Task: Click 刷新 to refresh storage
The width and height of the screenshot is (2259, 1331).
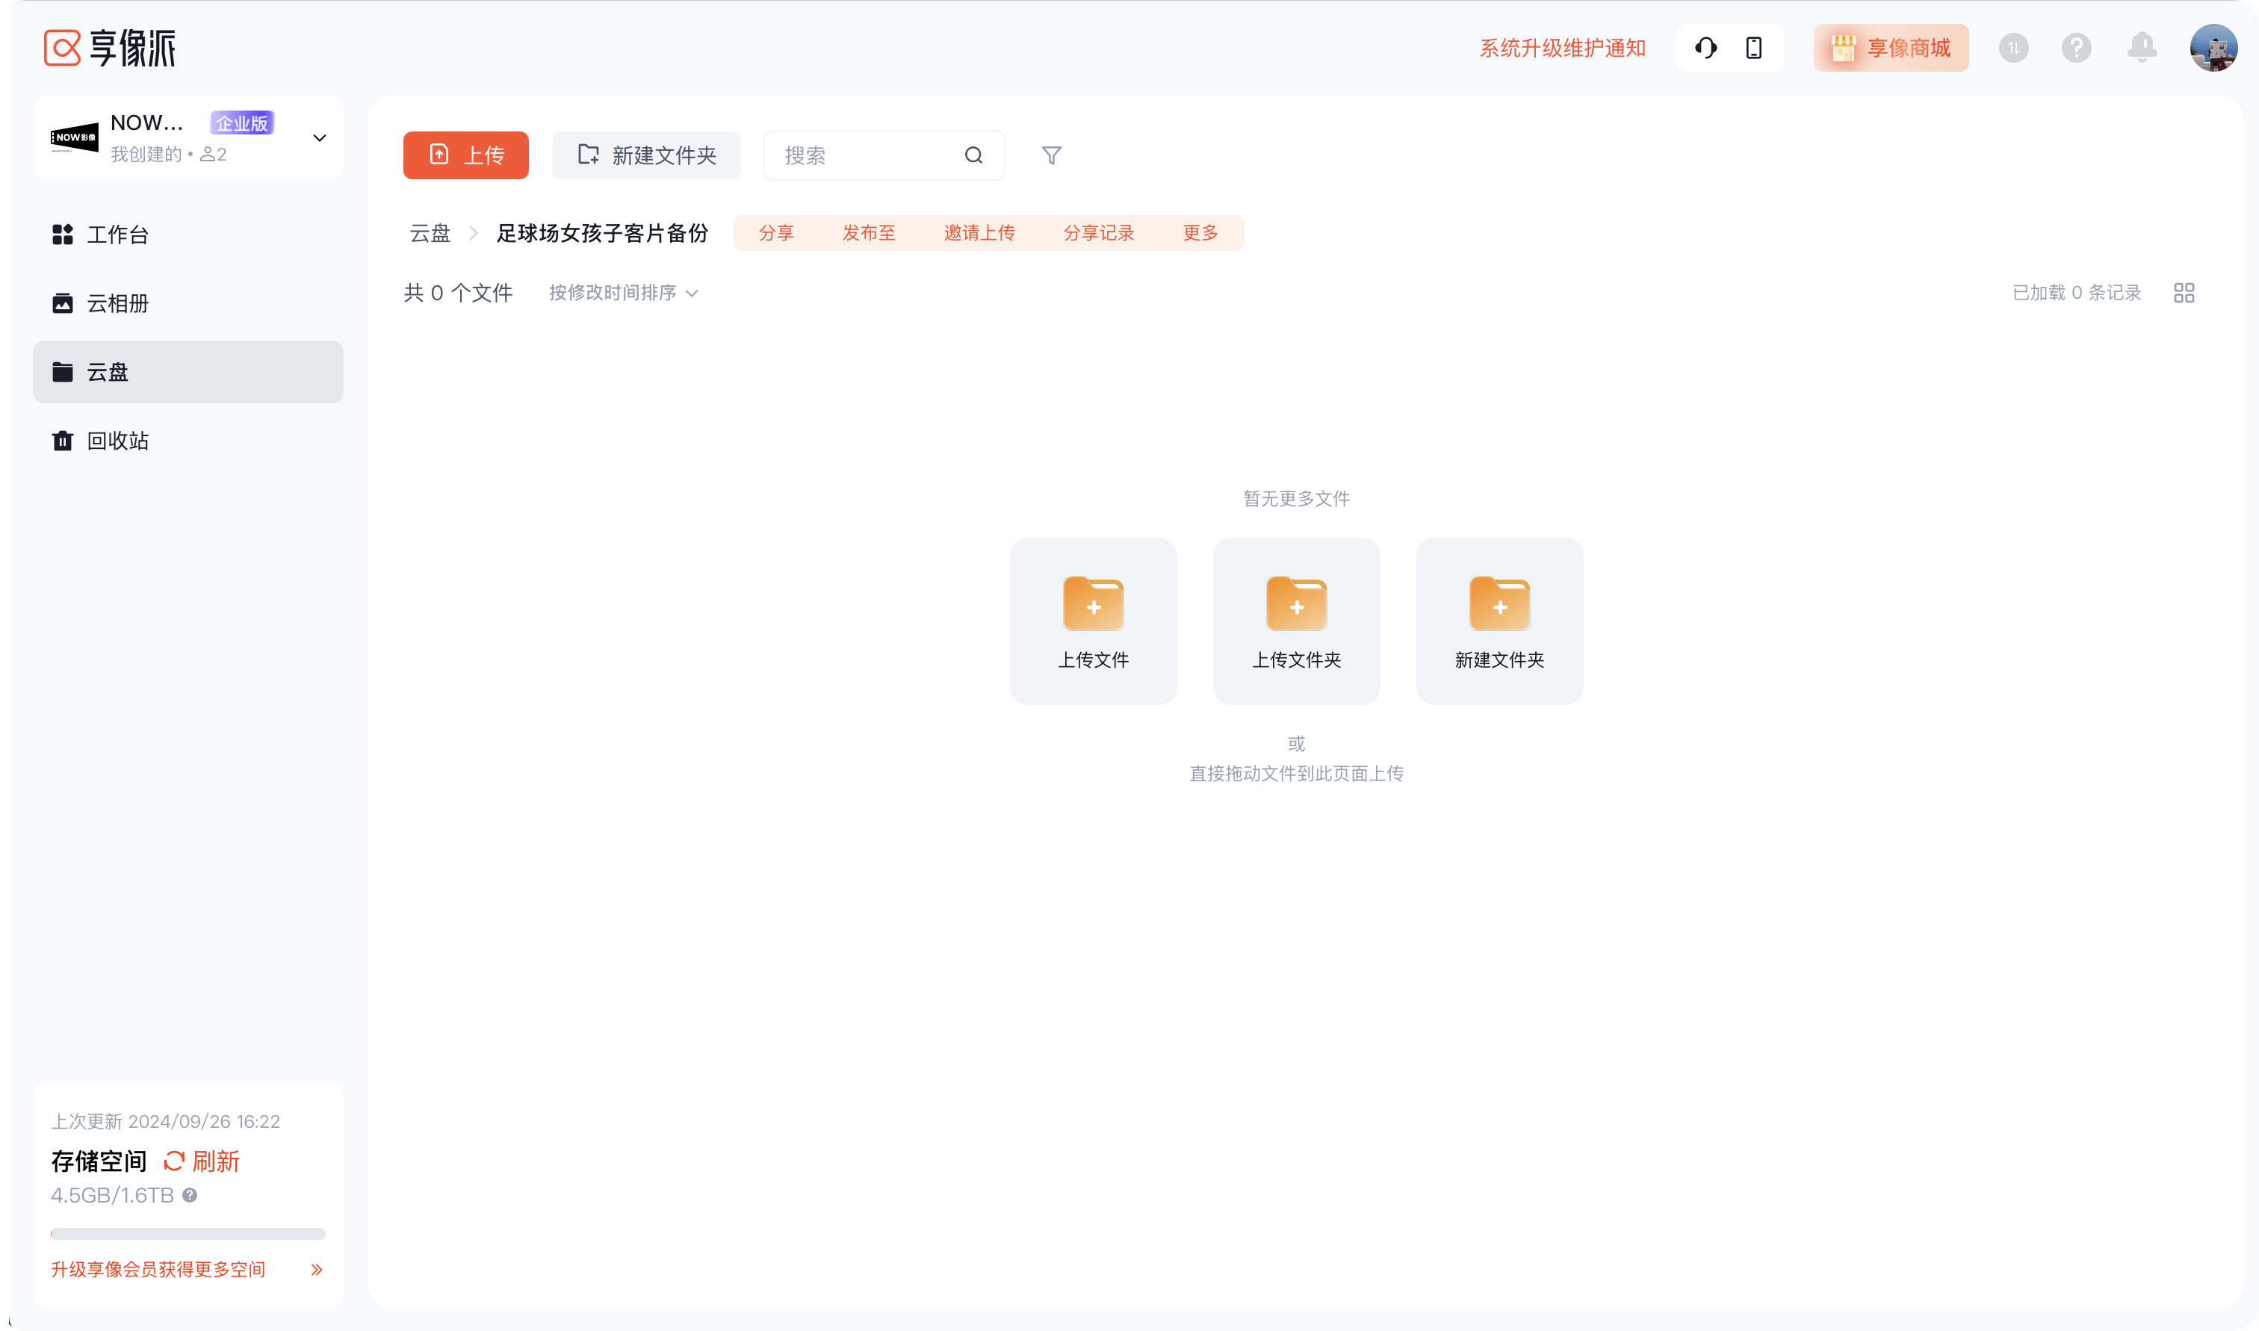Action: click(202, 1161)
